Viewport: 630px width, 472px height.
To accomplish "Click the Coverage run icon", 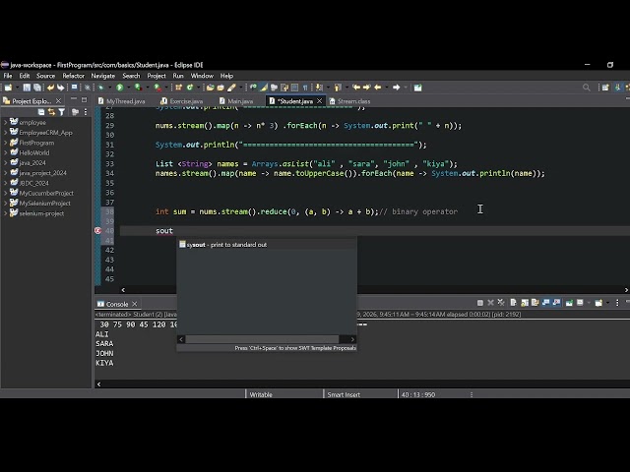I will (x=138, y=88).
